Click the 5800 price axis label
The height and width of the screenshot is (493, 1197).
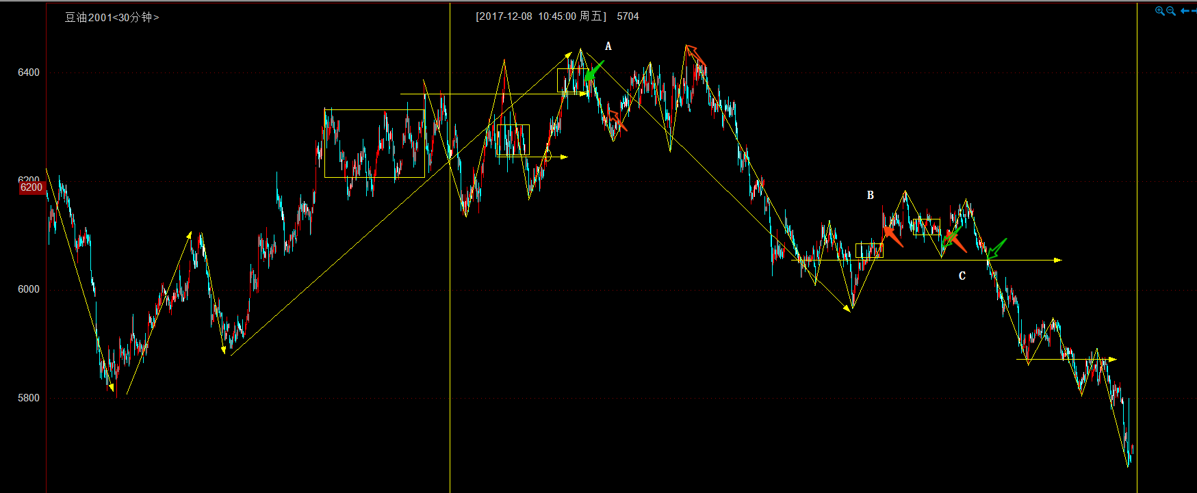[x=29, y=398]
